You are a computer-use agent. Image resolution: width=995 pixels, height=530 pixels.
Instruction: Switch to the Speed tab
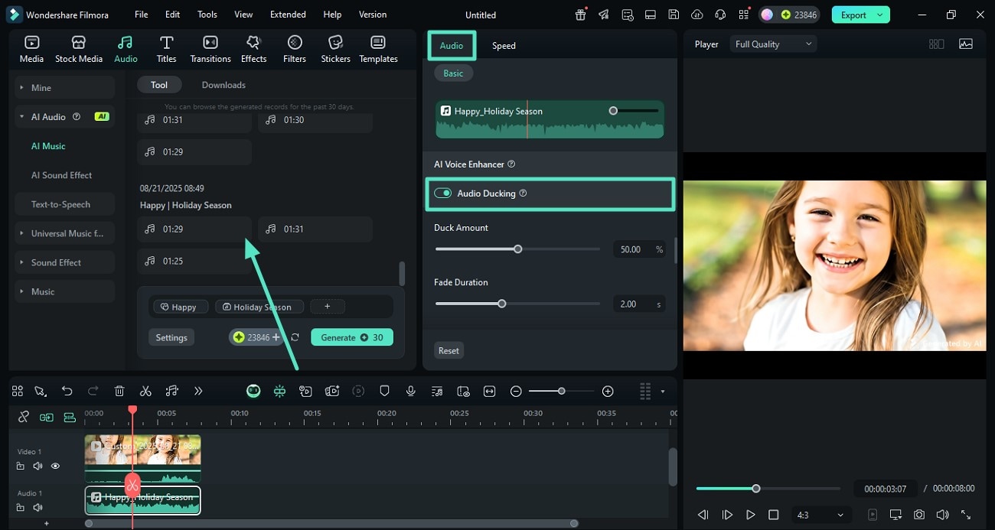504,46
